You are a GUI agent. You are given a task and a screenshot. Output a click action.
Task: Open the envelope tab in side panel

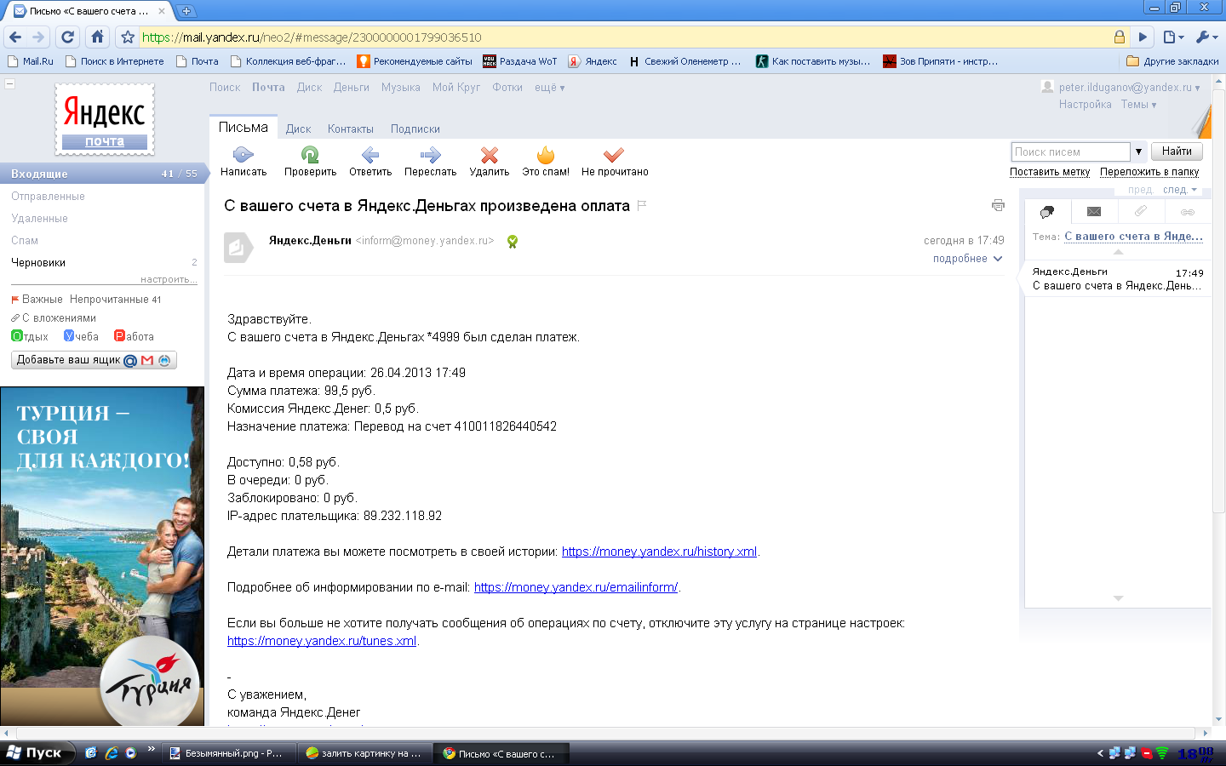coord(1094,211)
